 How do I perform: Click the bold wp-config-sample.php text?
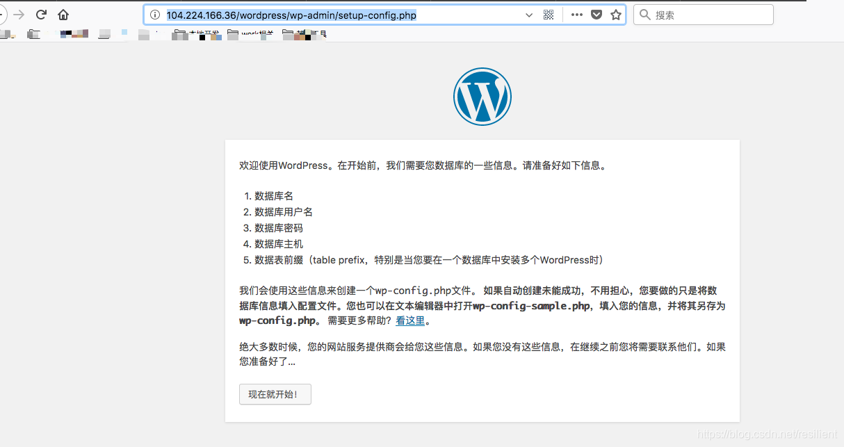[x=531, y=306]
